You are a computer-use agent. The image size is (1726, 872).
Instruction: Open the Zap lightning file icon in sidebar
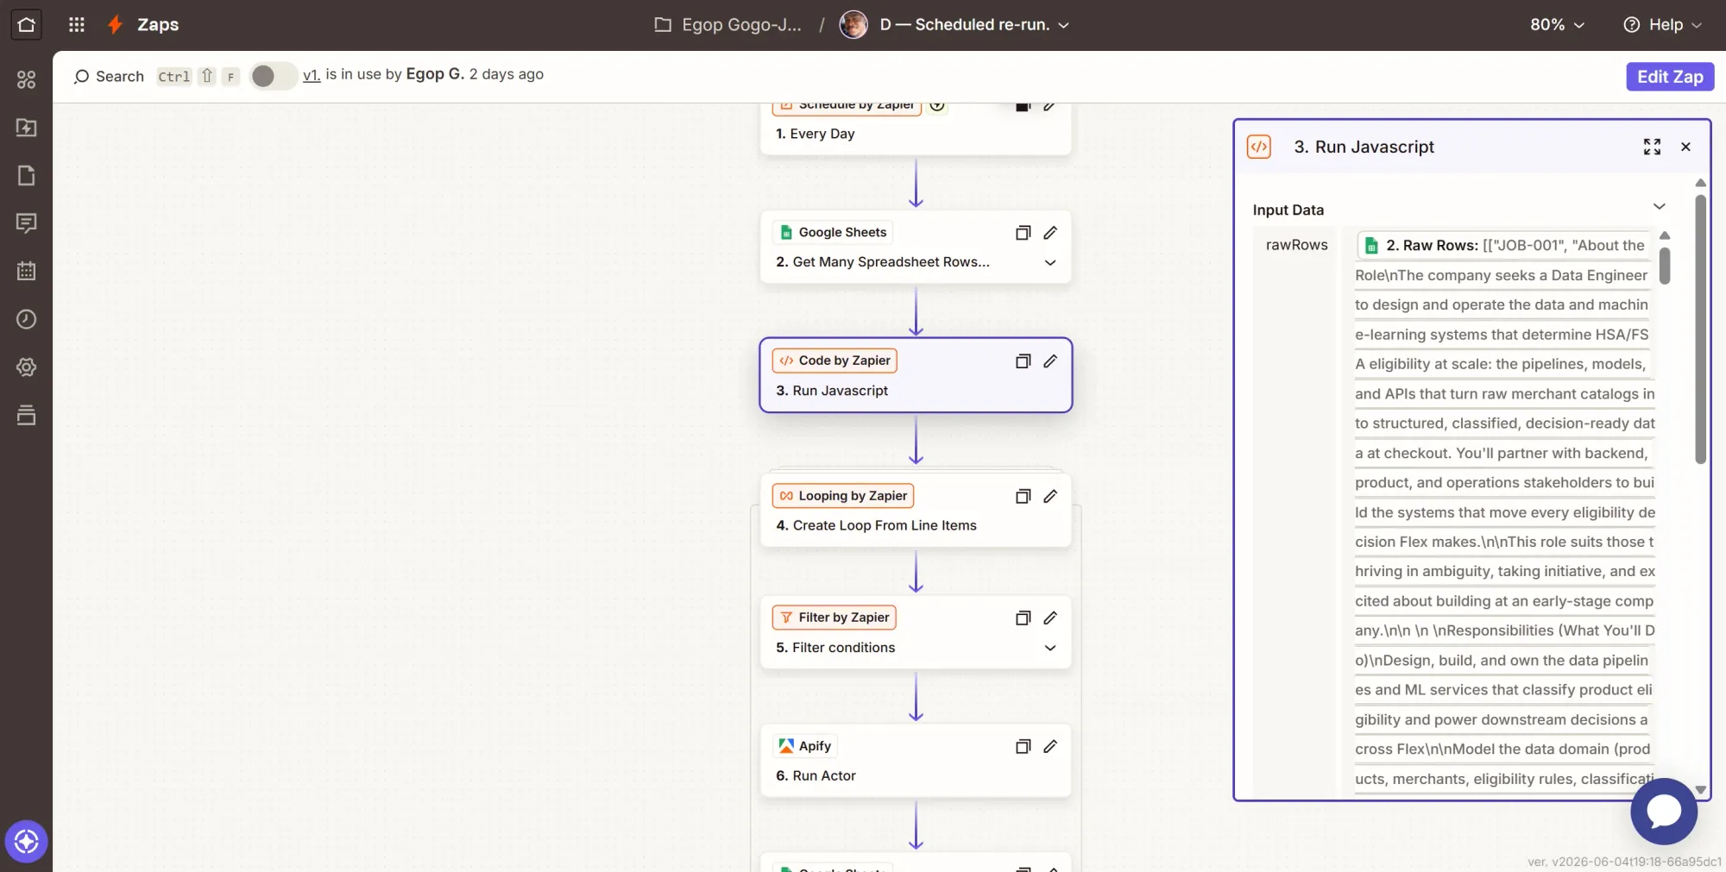27,128
